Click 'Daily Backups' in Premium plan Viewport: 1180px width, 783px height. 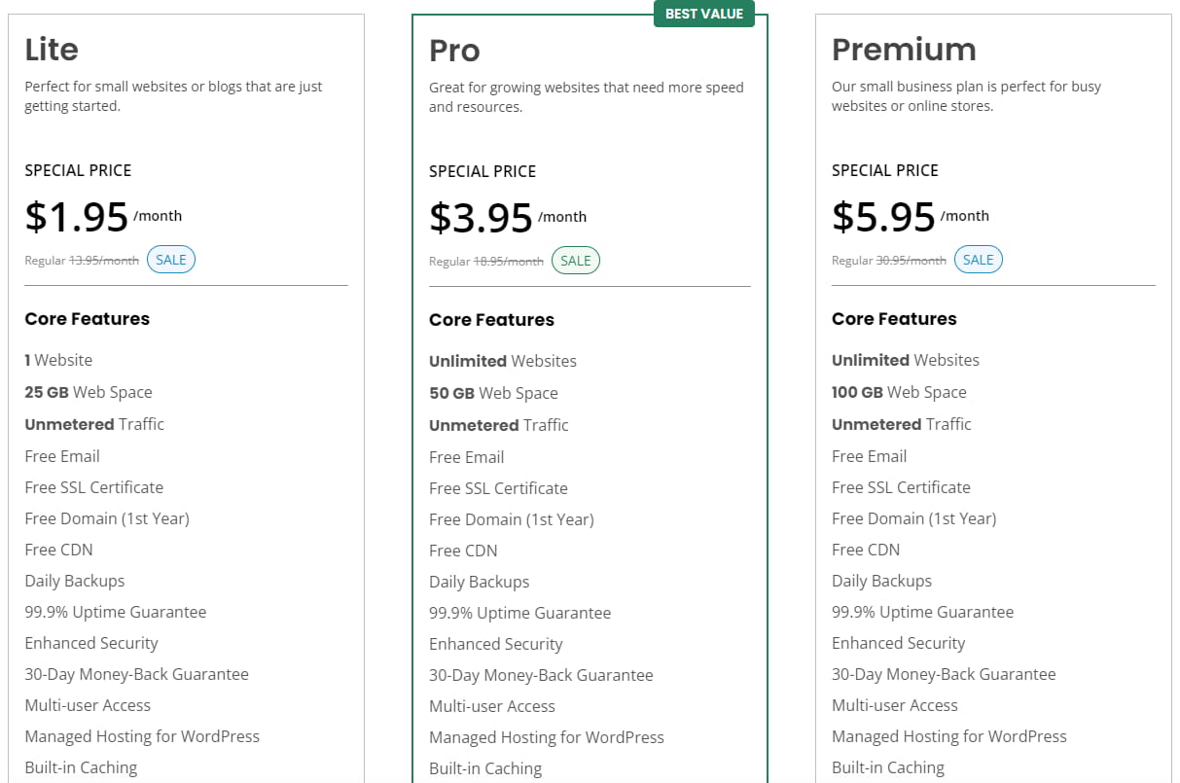coord(881,581)
